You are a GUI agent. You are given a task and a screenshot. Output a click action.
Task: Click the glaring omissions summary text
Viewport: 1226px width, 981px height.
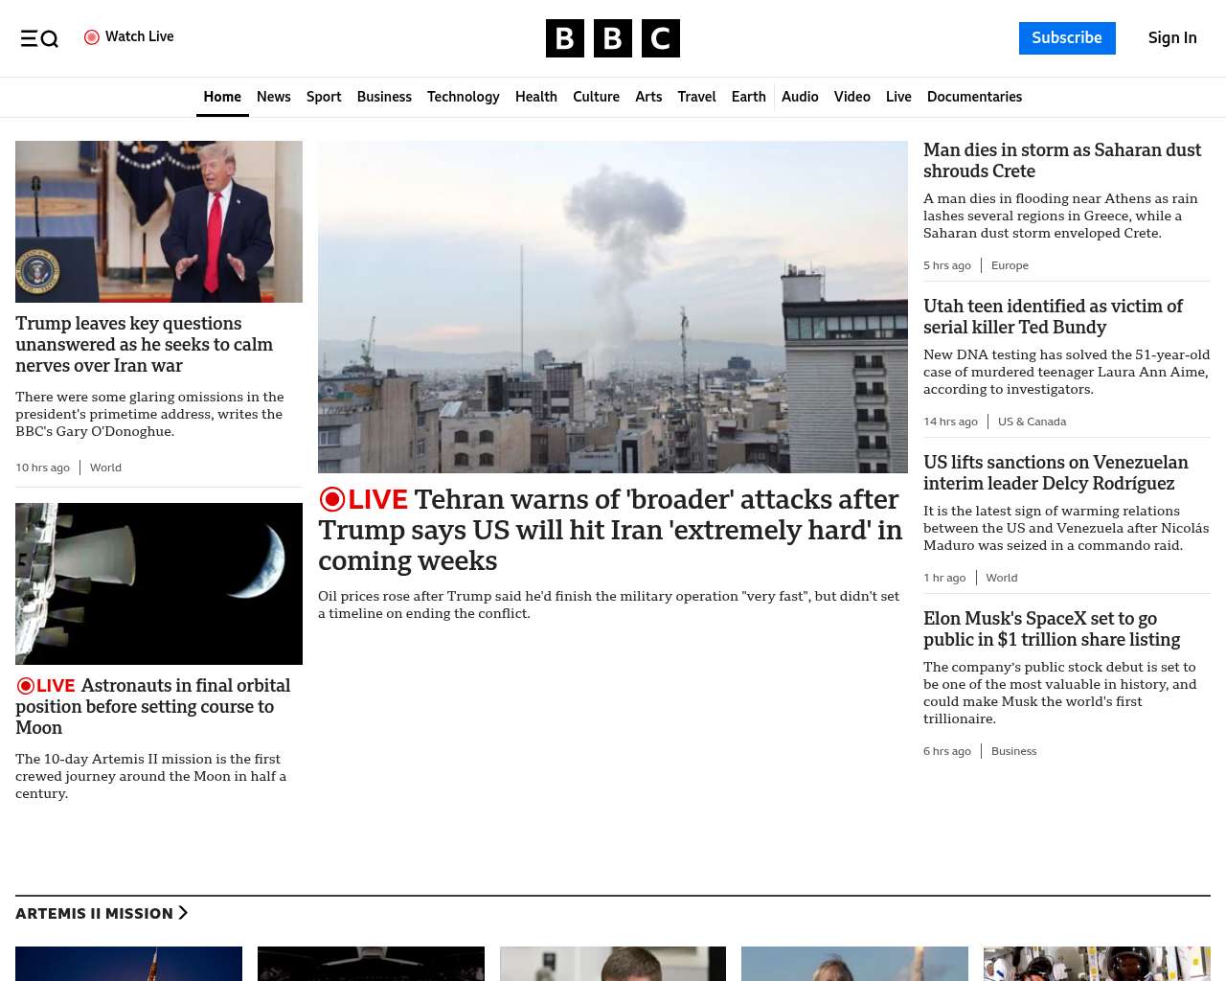149,414
